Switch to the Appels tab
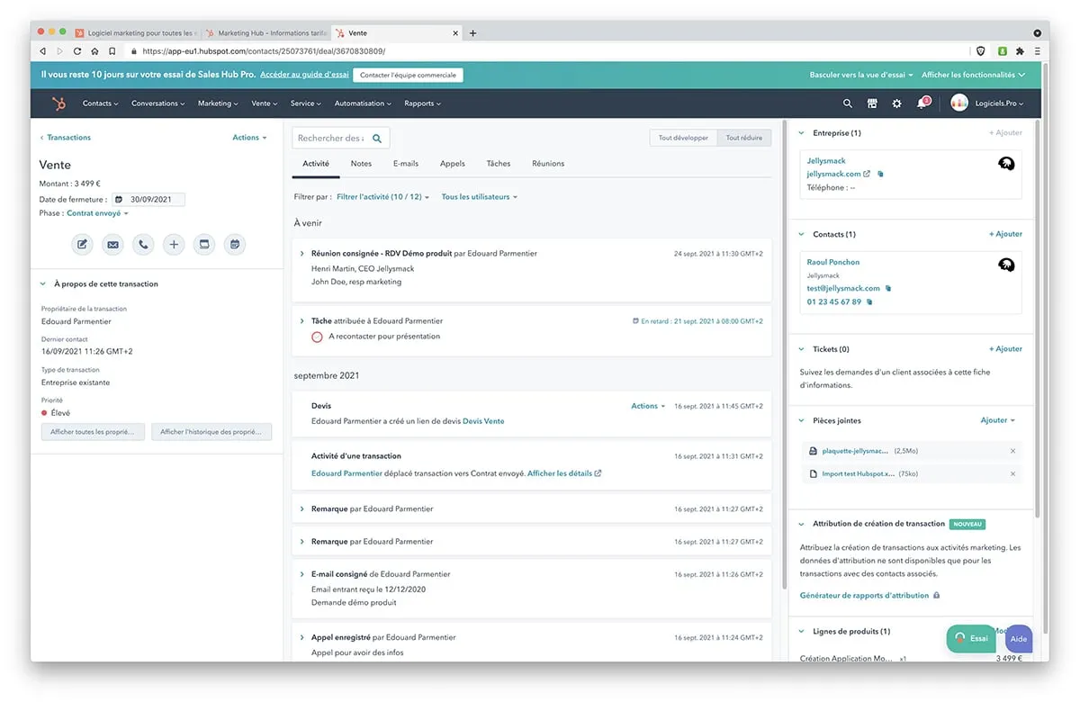Image resolution: width=1080 pixels, height=702 pixels. click(x=453, y=164)
